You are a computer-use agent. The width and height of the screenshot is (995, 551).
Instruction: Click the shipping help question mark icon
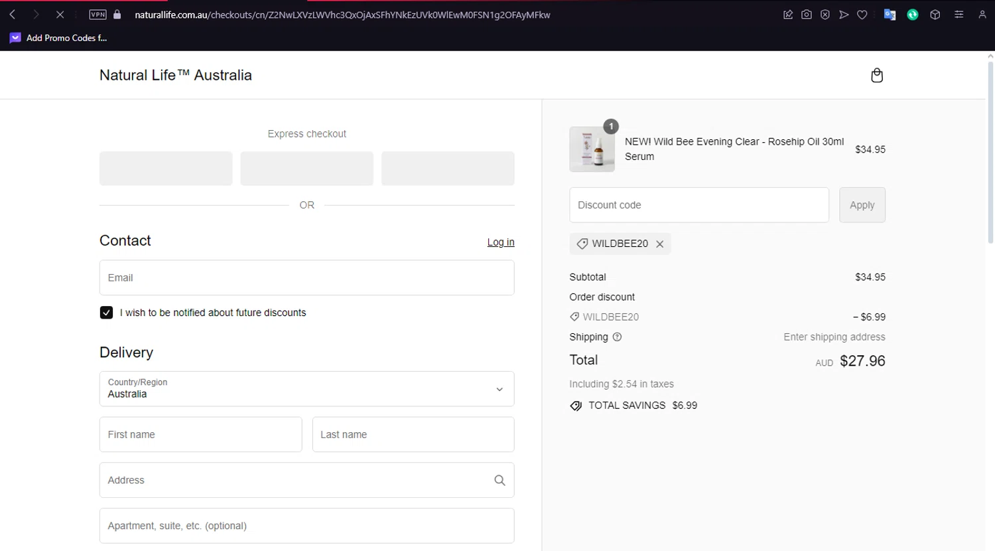(x=617, y=337)
